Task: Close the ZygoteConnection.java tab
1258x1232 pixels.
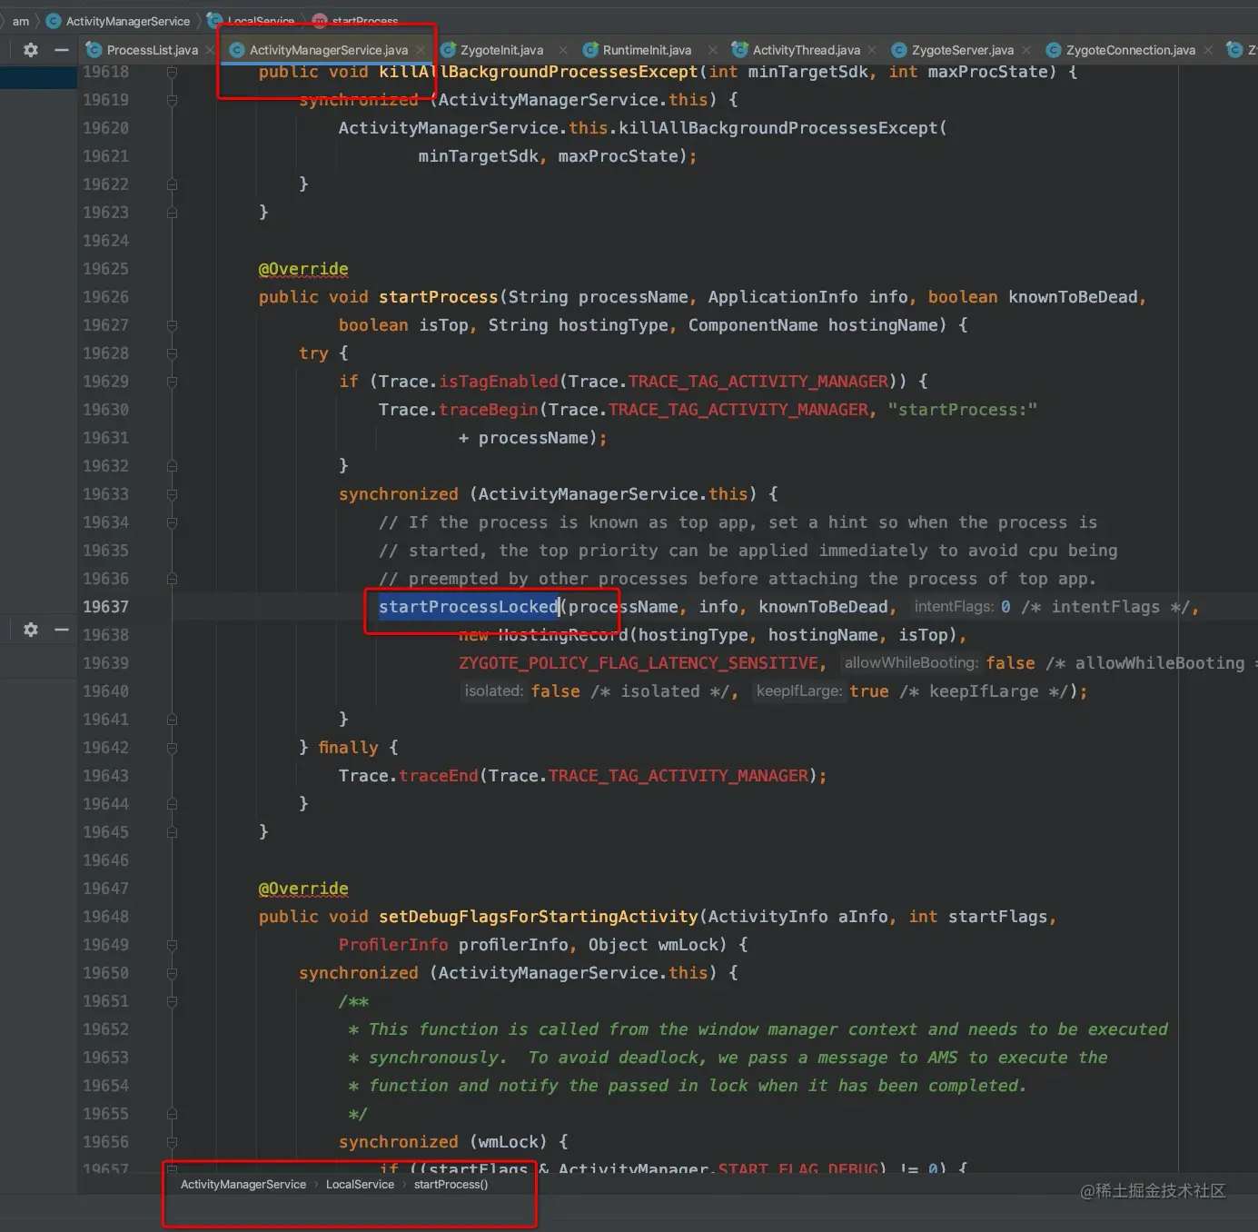Action: click(x=1208, y=50)
